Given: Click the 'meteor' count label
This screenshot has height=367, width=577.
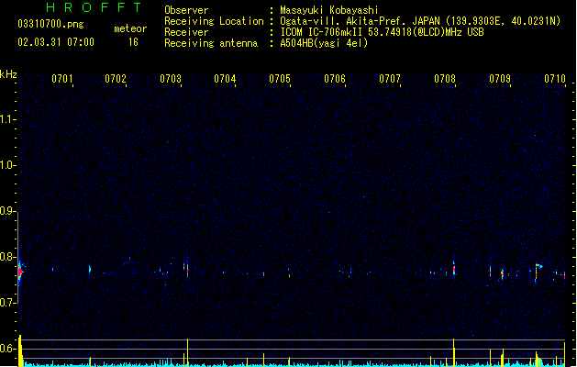Looking at the screenshot, I should coord(130,28).
